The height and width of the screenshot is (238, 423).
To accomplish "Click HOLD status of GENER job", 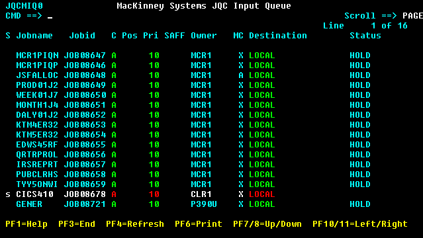I will pos(360,204).
